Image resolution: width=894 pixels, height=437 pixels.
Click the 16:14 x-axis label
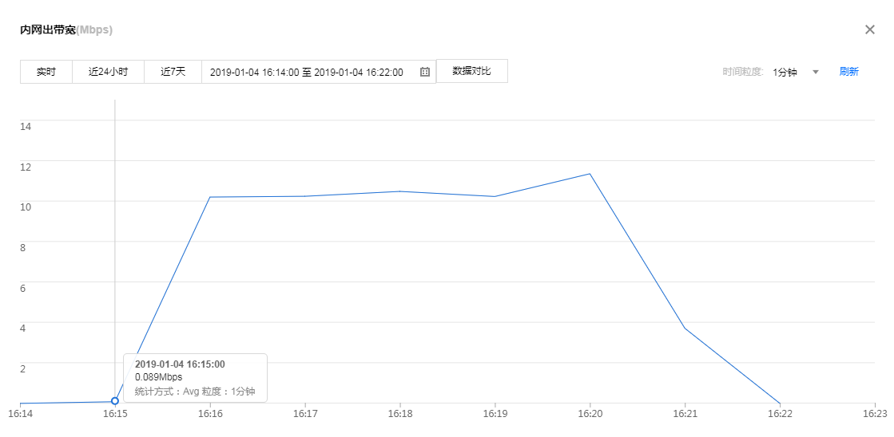[20, 415]
